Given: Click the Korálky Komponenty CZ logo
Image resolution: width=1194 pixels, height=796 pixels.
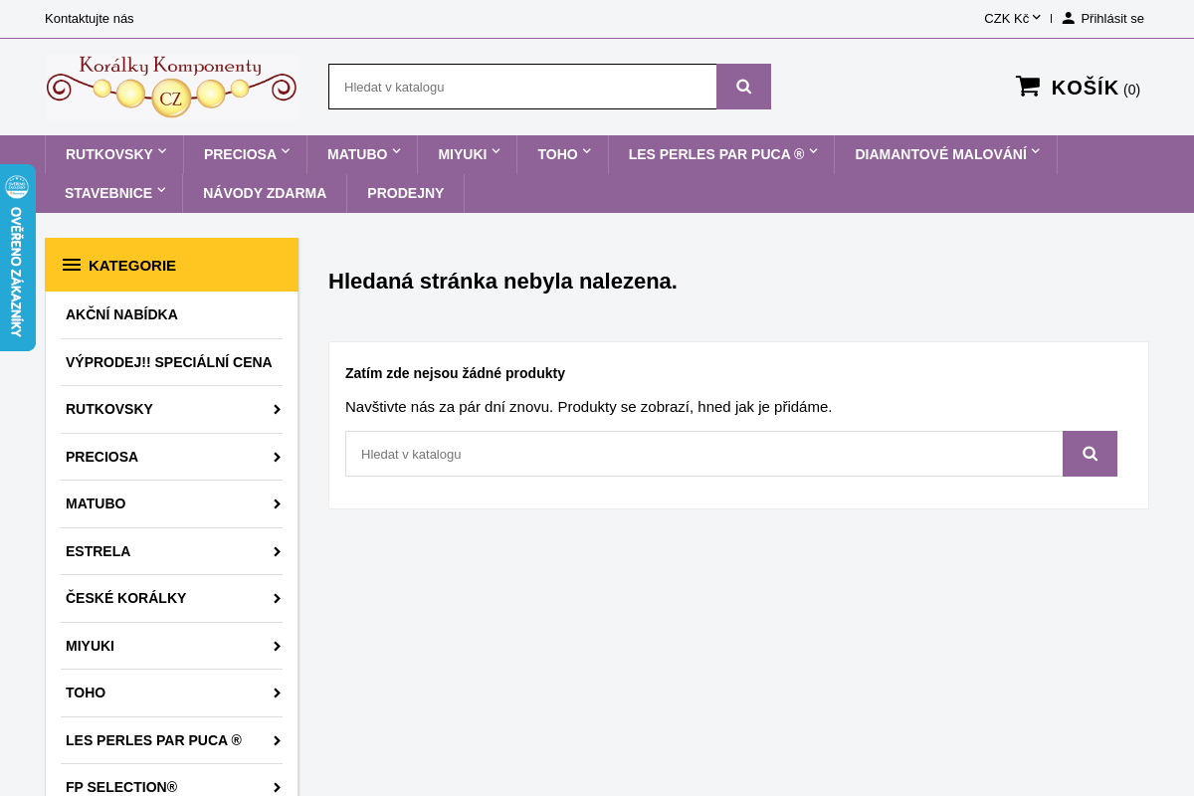Looking at the screenshot, I should point(171,87).
